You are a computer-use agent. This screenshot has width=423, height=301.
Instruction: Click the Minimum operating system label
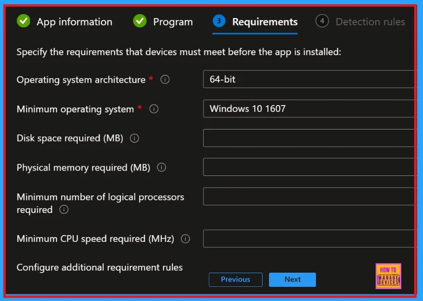(x=75, y=109)
